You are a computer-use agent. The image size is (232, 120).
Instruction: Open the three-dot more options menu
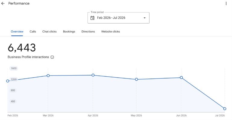point(226,3)
